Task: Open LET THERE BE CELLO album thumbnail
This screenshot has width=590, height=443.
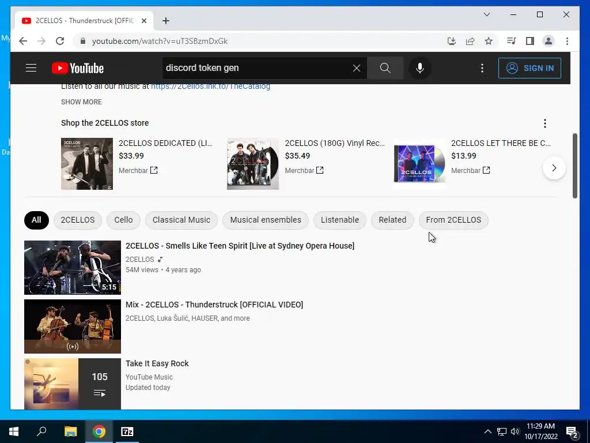Action: (419, 163)
